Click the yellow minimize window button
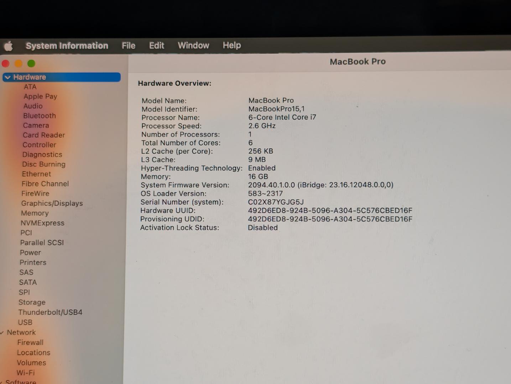 (19, 64)
